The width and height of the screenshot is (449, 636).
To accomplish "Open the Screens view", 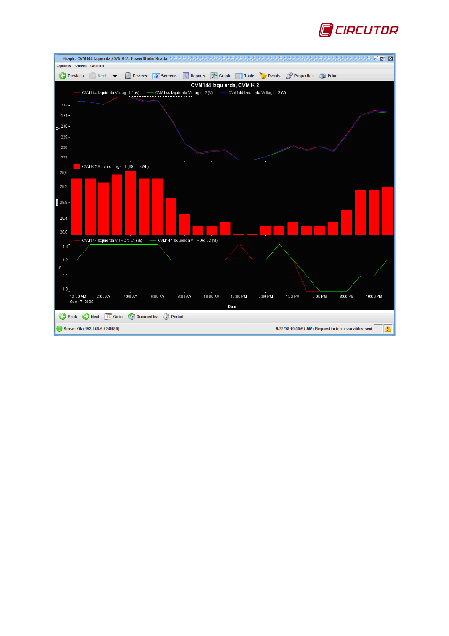I will pyautogui.click(x=165, y=76).
